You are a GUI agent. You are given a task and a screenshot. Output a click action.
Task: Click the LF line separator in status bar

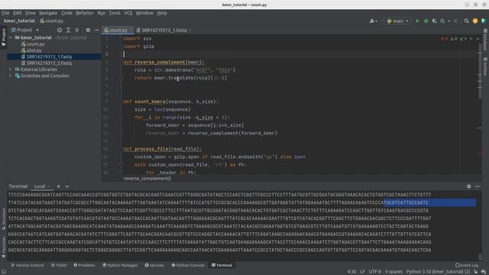pos(362,272)
